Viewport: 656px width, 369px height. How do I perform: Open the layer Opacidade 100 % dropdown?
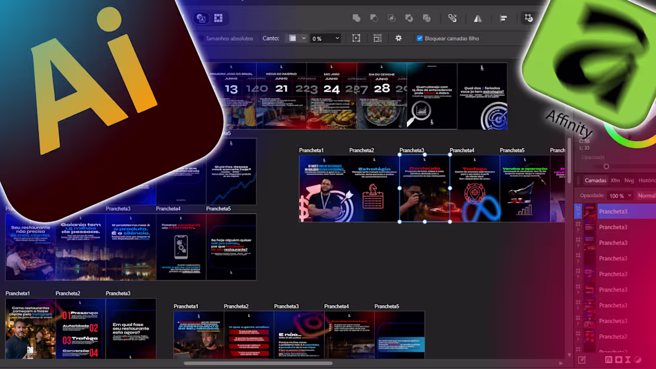620,196
